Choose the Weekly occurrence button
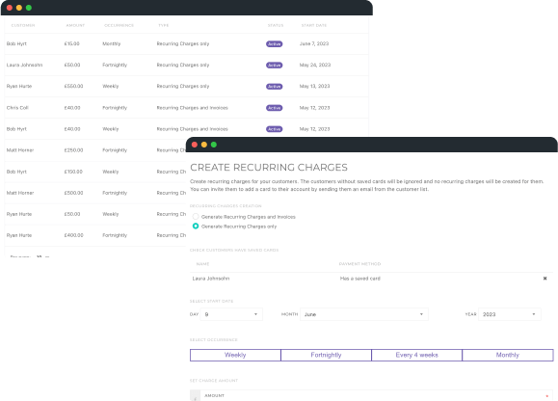The height and width of the screenshot is (401, 558). click(x=235, y=355)
